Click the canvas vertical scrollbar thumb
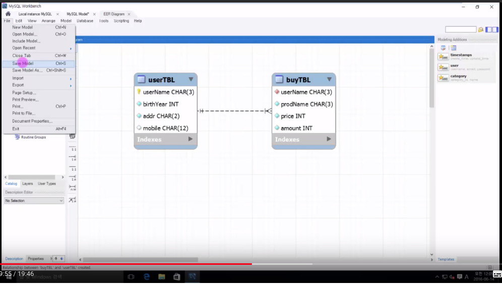 [x=431, y=79]
